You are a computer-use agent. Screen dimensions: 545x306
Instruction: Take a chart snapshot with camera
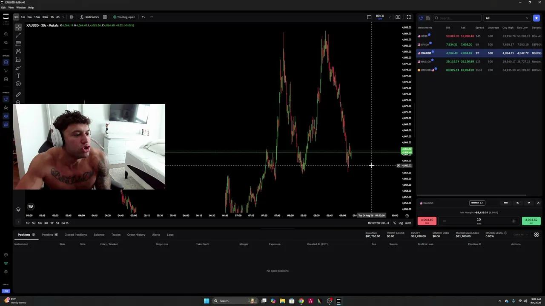(x=398, y=17)
